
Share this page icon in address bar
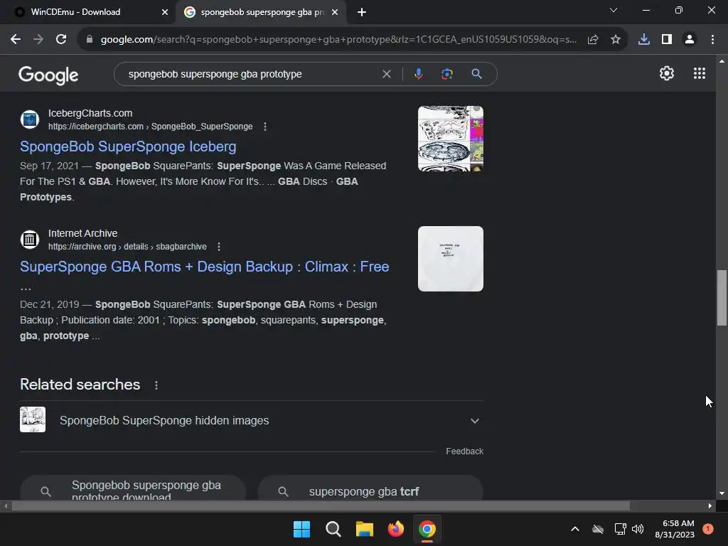pos(593,40)
